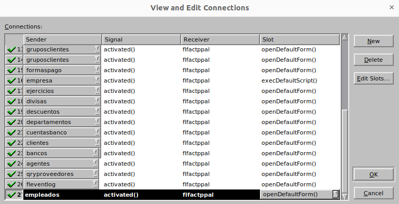Click the scroll up arrow of connections list
399x204 pixels.
point(345,37)
